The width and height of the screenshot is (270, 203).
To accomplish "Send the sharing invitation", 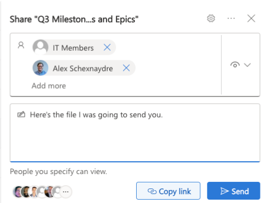I will (x=234, y=191).
